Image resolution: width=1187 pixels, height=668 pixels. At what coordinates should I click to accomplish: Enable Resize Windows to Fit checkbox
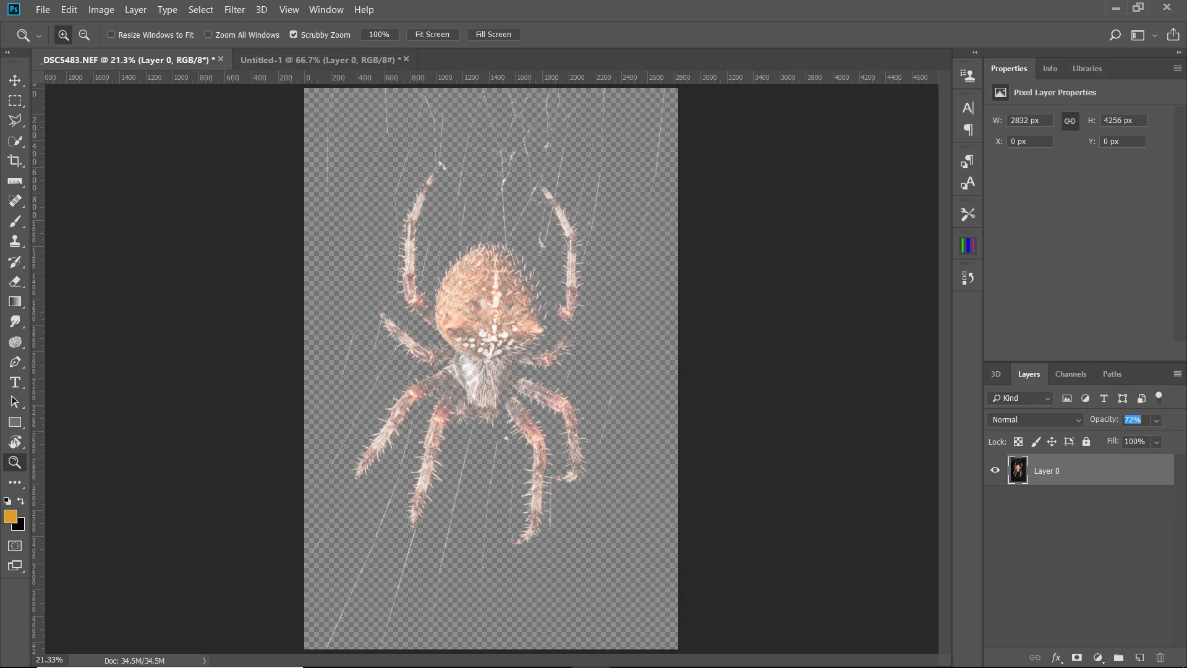(x=111, y=35)
